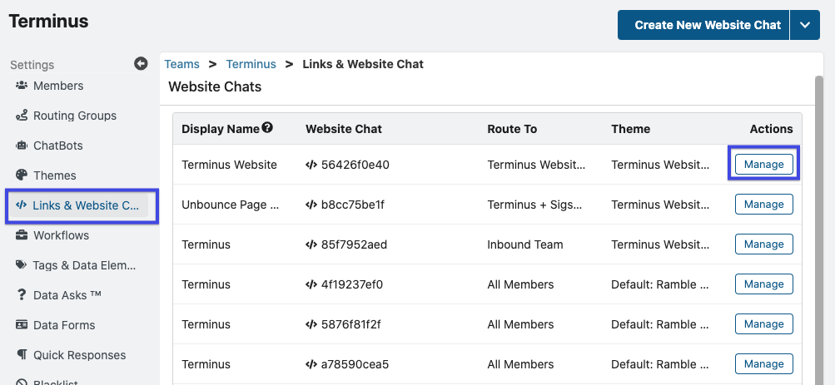The image size is (835, 385).
Task: Click the Quick Responses paragraph icon
Action: (22, 355)
